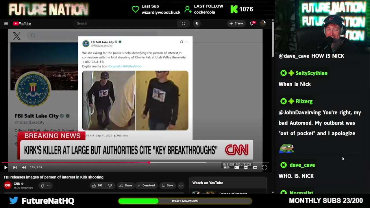Click the pepe emote in chat
370x208 pixels.
coord(286,148)
